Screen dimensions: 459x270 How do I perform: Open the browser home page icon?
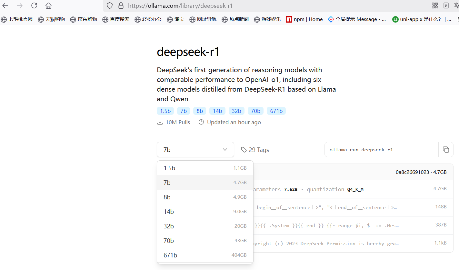(48, 5)
